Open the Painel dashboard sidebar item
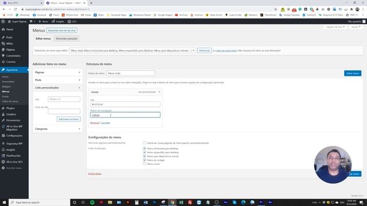Image resolution: width=367 pixels, height=206 pixels. (x=9, y=29)
